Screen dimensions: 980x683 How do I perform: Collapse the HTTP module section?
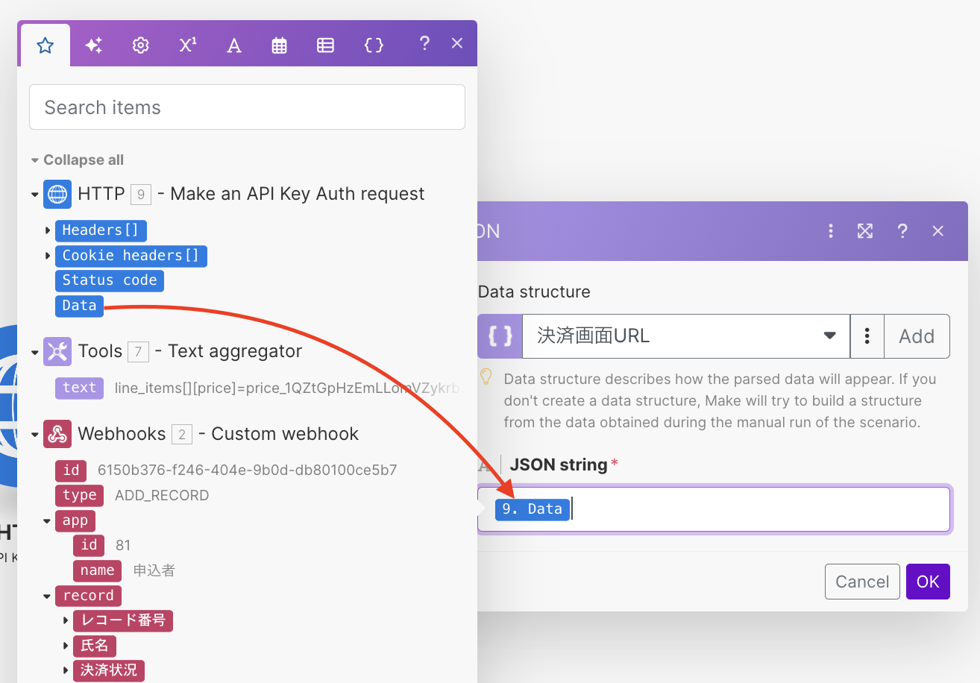[34, 195]
